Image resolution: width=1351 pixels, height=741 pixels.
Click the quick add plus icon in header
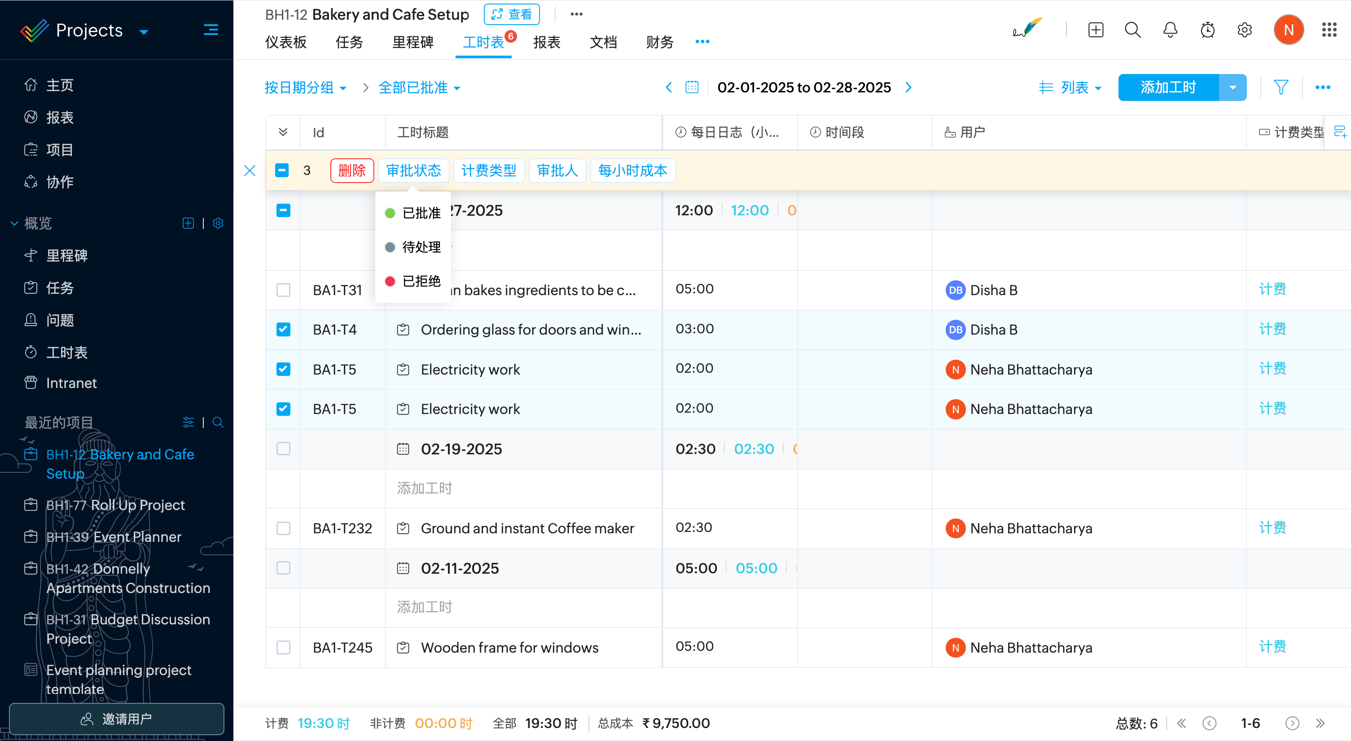[x=1096, y=30]
